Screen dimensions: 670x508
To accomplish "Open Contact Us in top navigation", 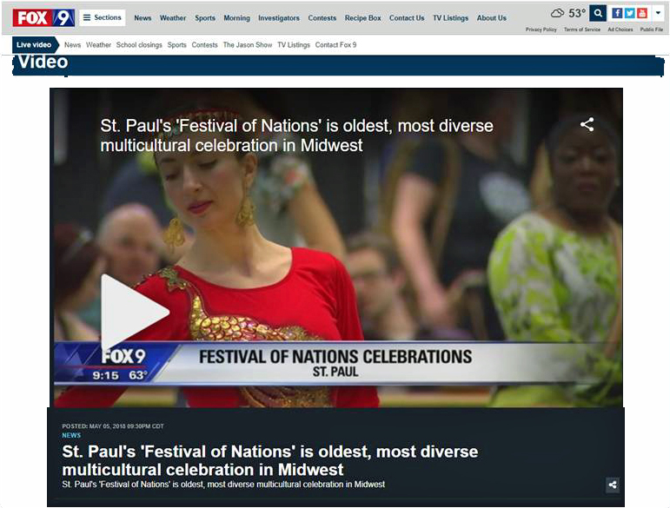I will [x=407, y=18].
